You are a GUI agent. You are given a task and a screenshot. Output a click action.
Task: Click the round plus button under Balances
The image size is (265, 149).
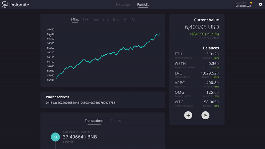(188, 115)
